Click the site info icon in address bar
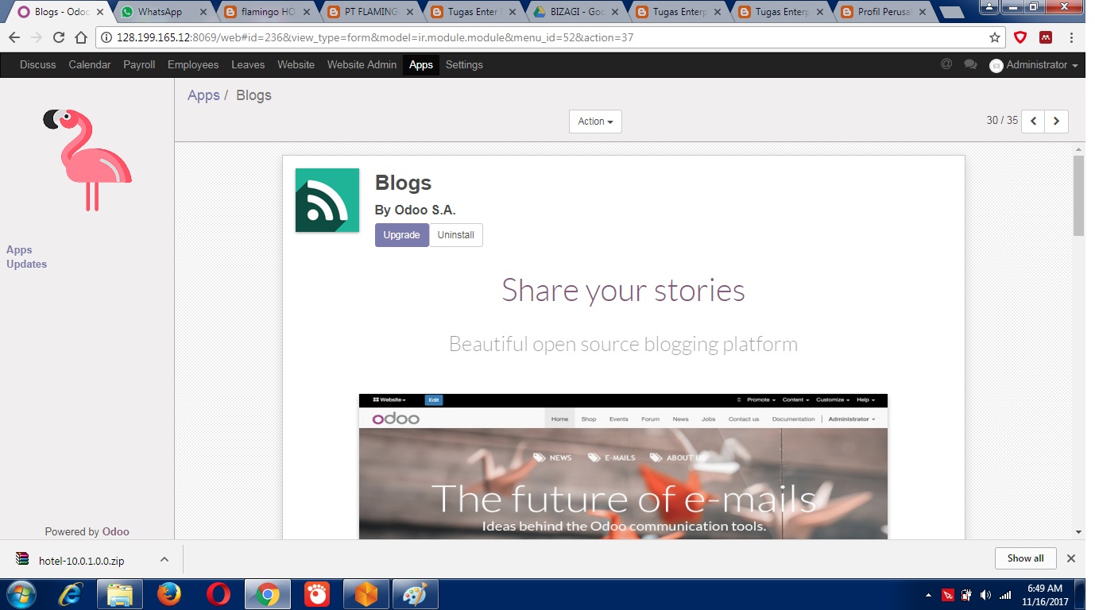Viewport: 1095px width, 610px height. 106,37
